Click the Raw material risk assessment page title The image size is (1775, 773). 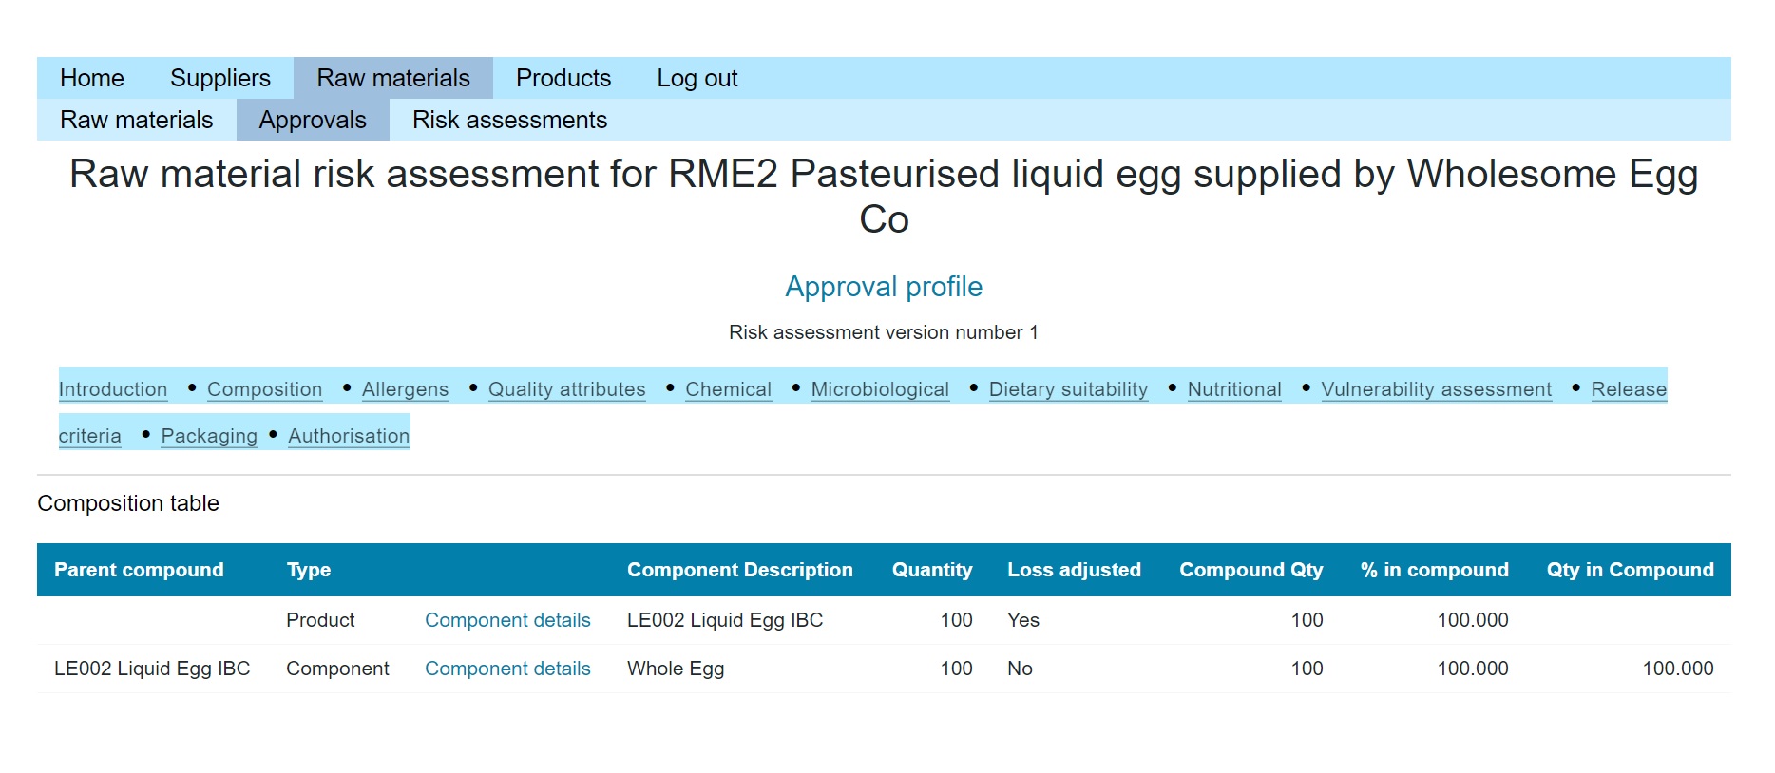[884, 197]
